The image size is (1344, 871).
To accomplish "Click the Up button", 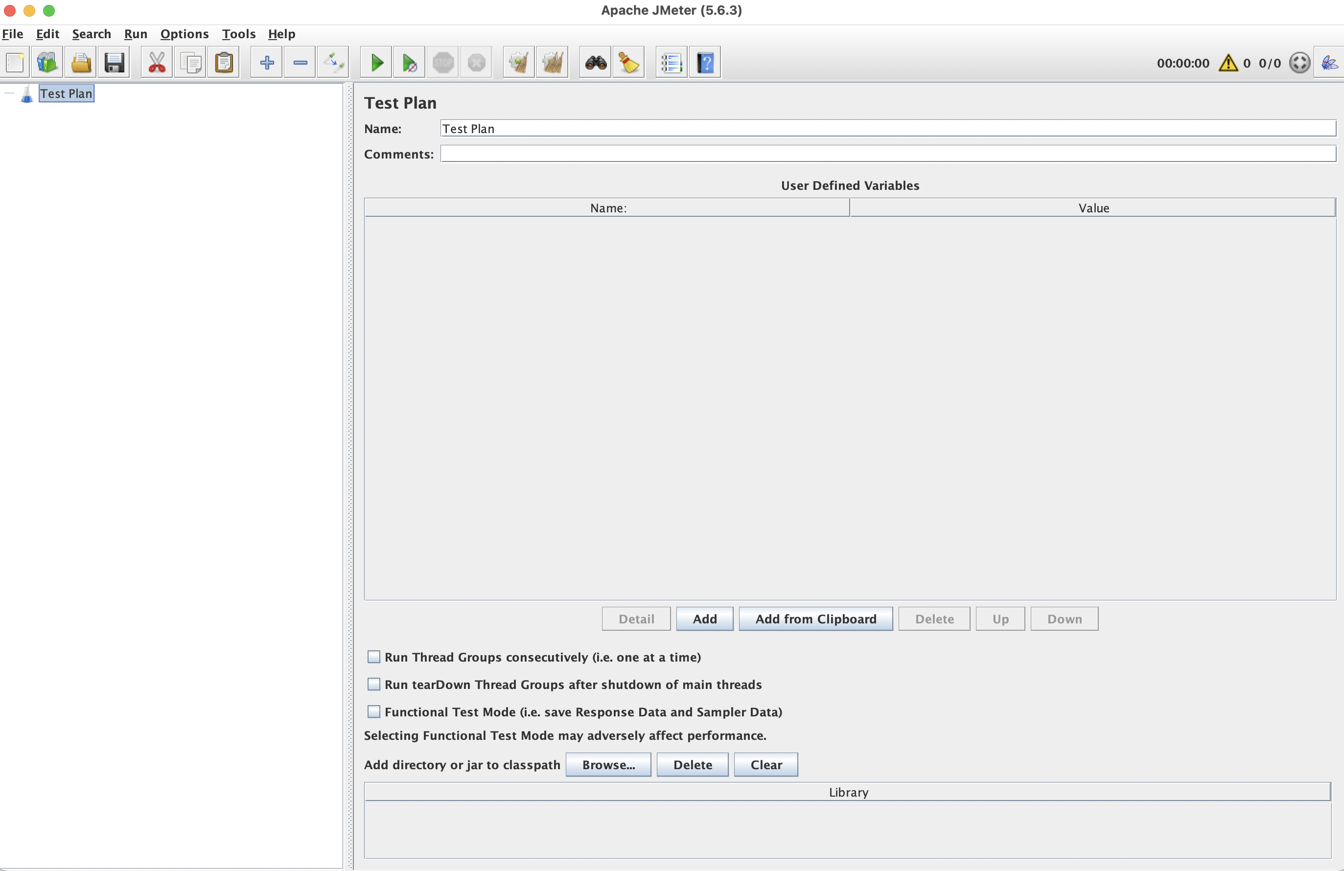I will click(x=1000, y=619).
